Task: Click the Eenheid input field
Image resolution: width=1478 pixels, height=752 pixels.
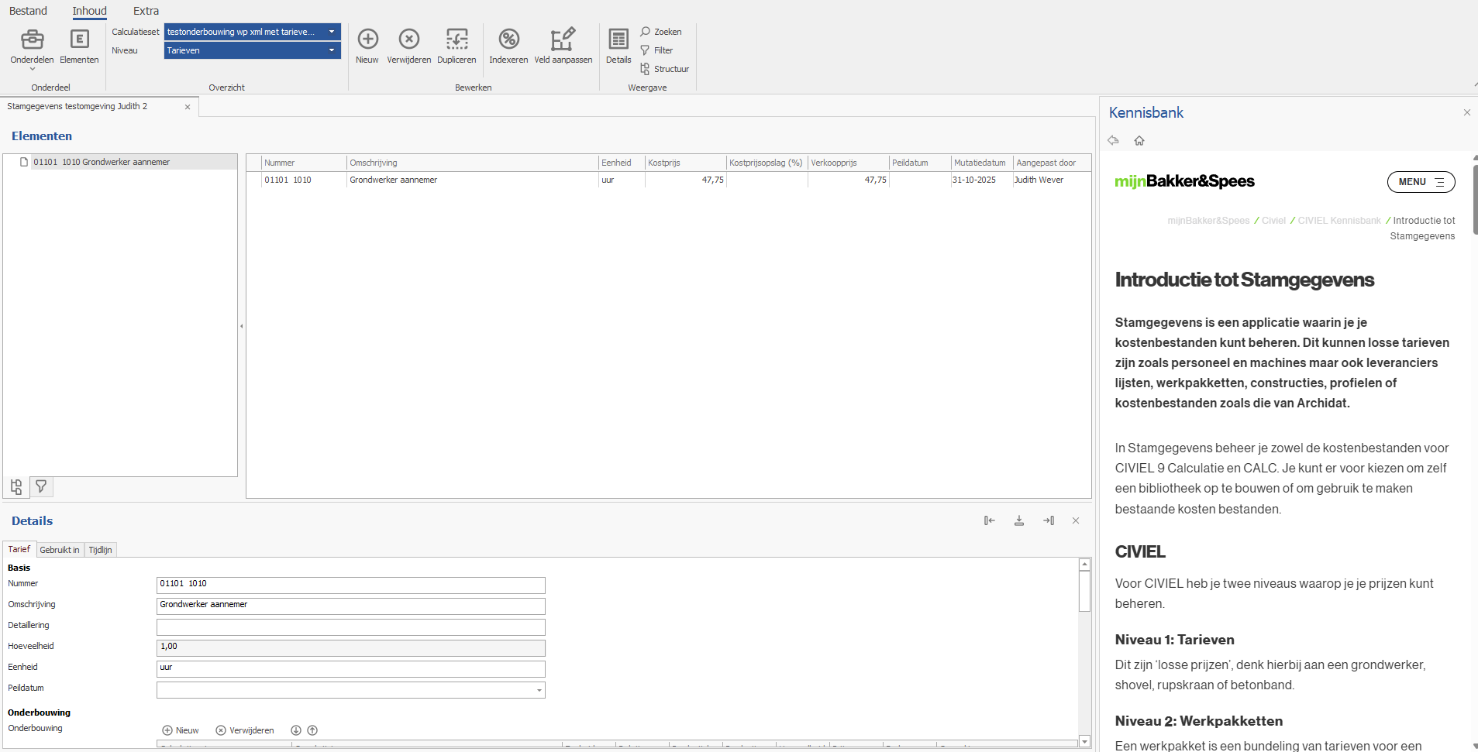Action: (351, 668)
